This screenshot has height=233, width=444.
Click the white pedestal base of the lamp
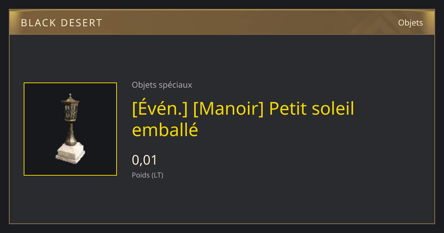70,154
